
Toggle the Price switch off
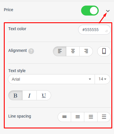tap(90, 11)
